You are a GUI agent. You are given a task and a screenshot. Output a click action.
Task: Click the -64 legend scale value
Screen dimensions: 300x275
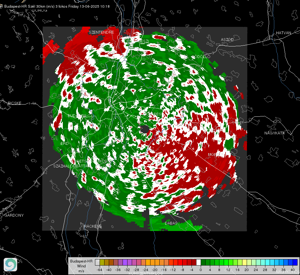100,270
